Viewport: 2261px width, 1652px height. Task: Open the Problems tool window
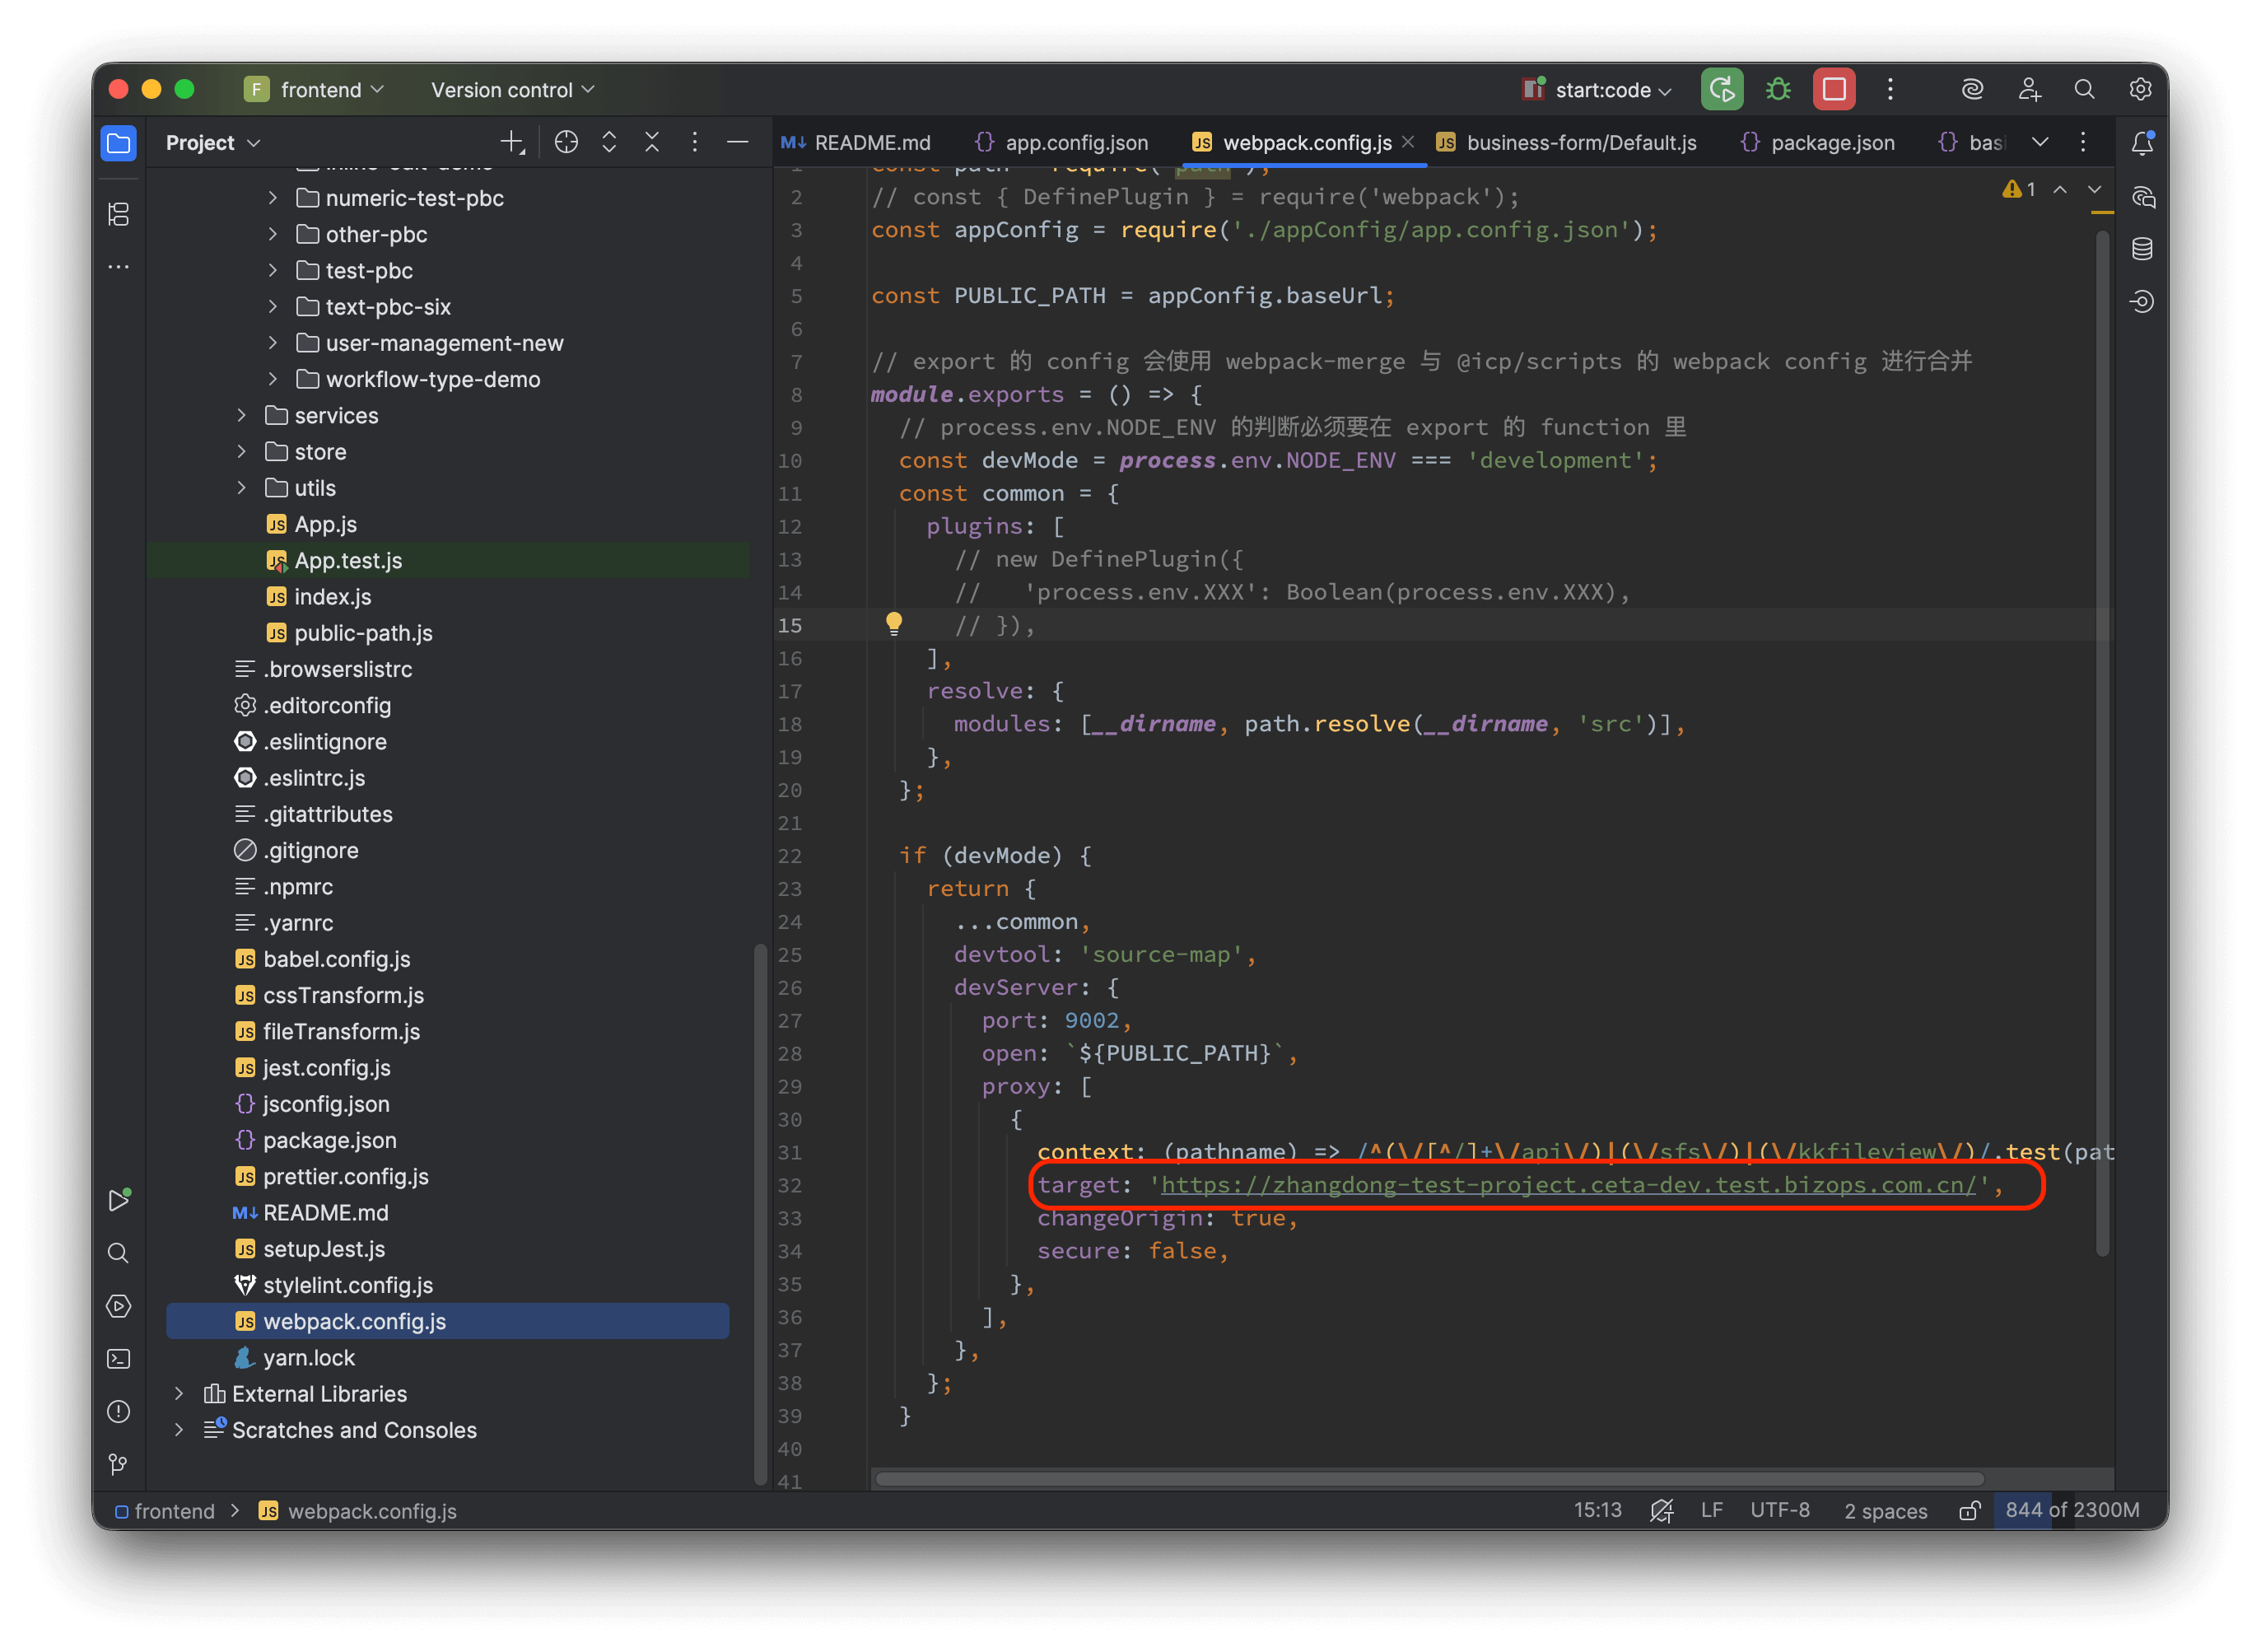pyautogui.click(x=118, y=1412)
